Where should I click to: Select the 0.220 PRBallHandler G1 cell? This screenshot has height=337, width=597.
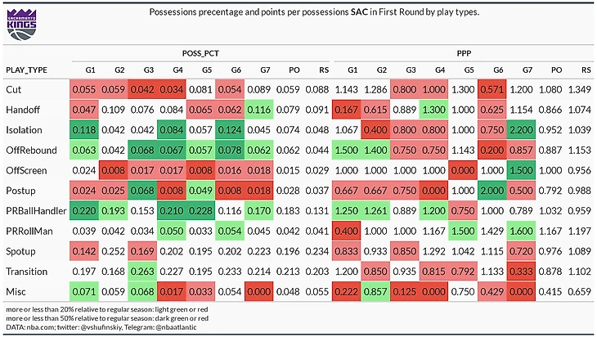point(84,211)
